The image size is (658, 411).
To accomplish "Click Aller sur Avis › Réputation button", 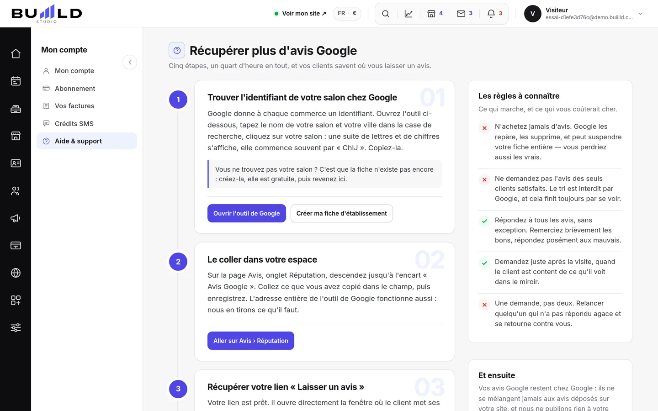I will (x=251, y=341).
